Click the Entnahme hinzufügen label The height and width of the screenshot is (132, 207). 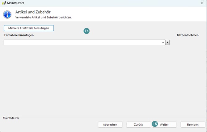point(19,35)
